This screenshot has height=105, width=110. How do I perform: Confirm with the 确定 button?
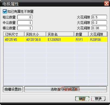[x=82, y=98]
